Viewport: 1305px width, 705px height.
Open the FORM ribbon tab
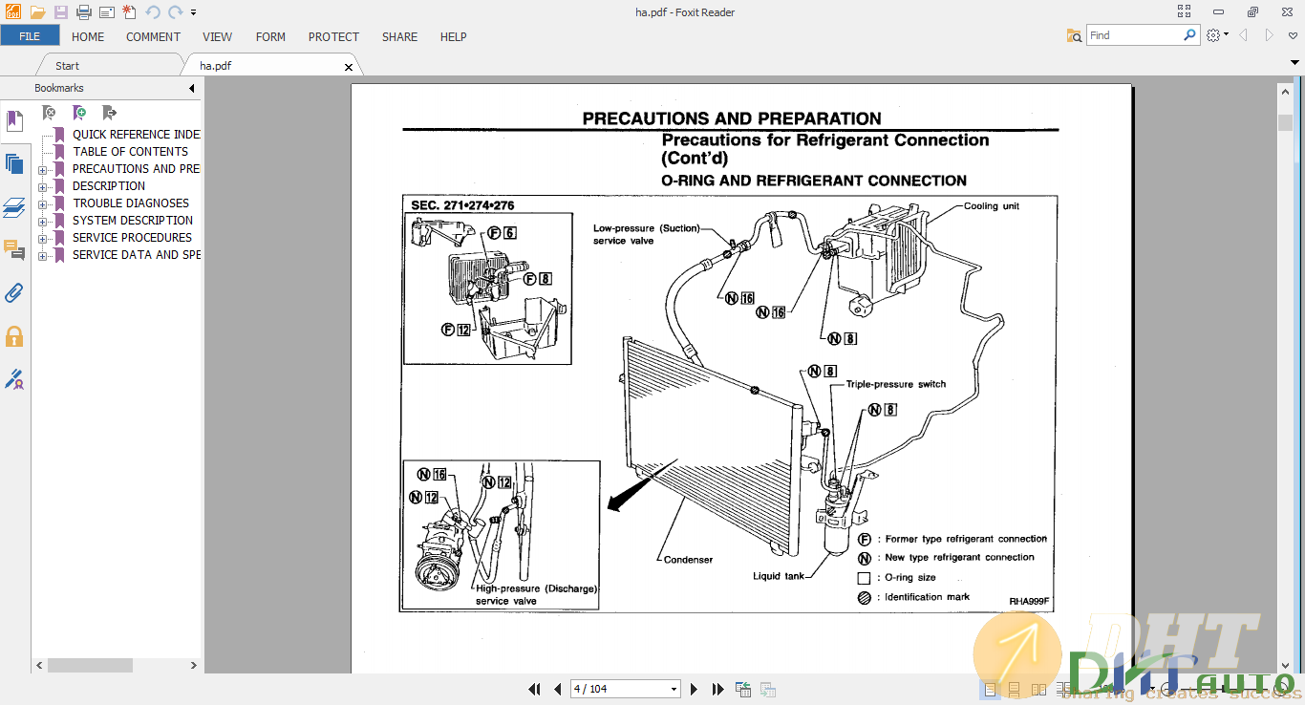(x=270, y=36)
